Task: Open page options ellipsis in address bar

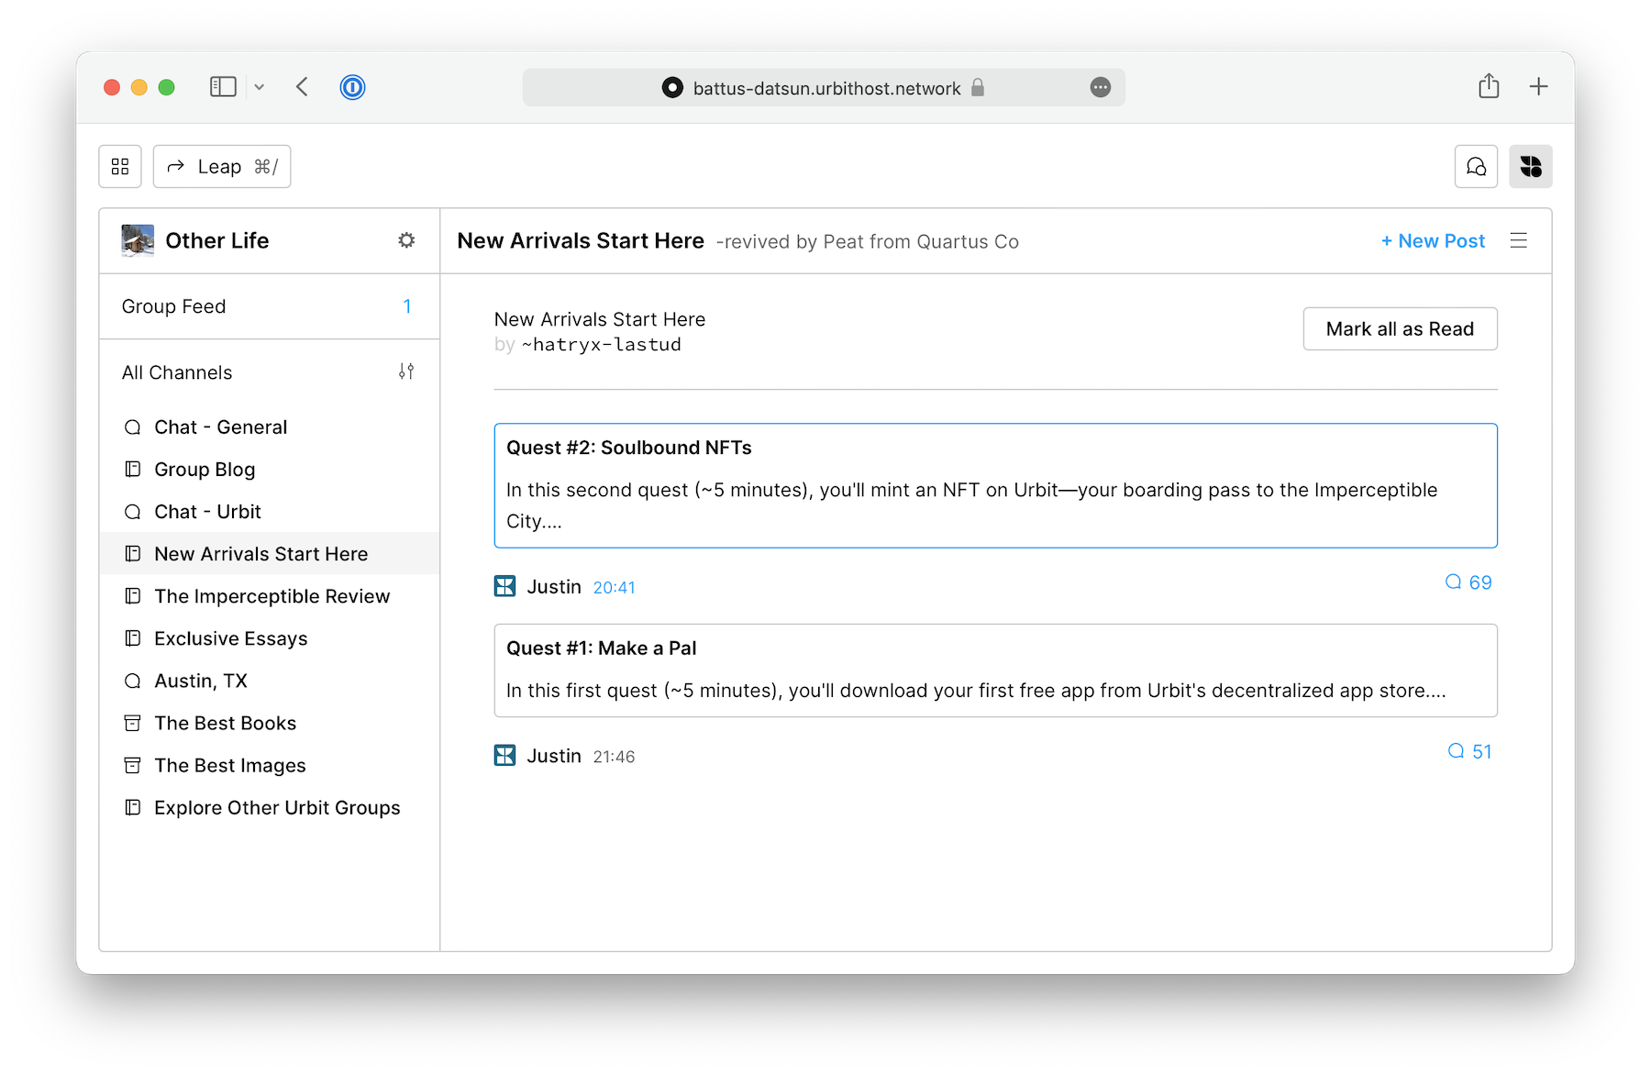Action: tap(1101, 87)
